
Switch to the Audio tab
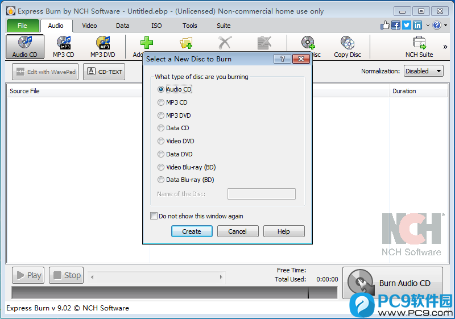pyautogui.click(x=56, y=26)
